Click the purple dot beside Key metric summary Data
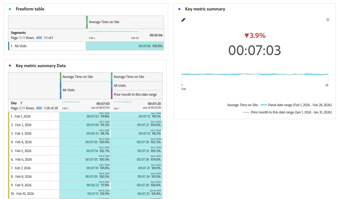 coord(10,66)
